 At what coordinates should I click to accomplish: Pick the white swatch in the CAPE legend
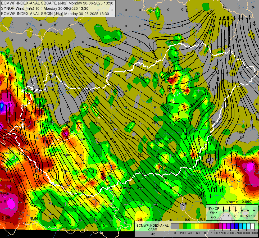point(252,226)
